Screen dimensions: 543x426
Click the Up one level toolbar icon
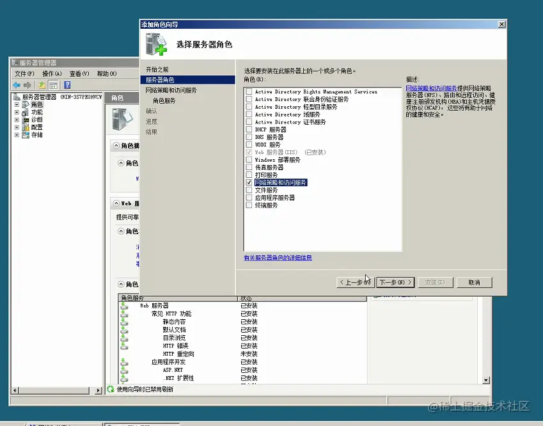pyautogui.click(x=42, y=85)
